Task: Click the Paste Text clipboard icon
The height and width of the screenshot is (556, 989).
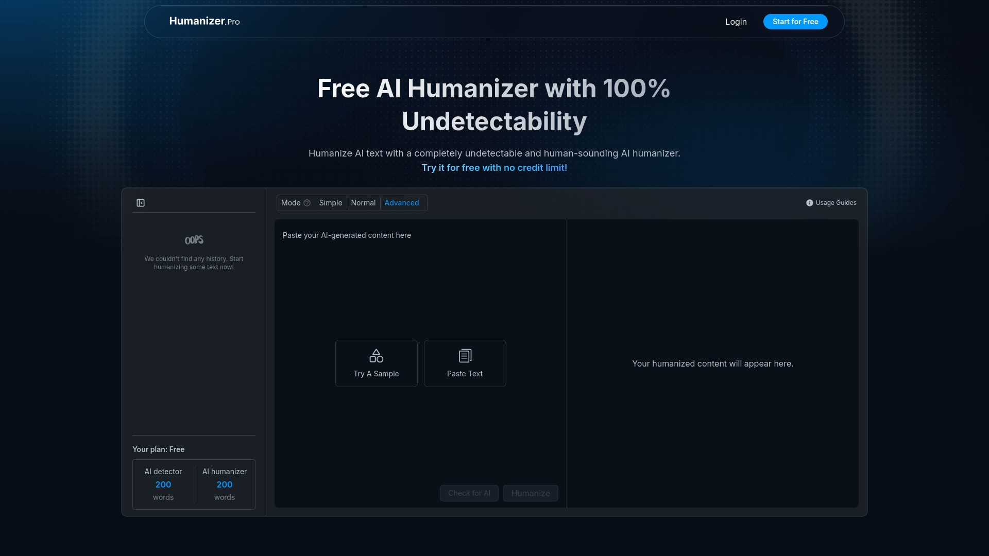Action: tap(465, 355)
